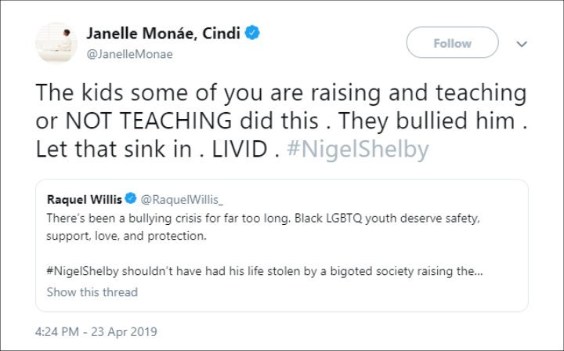This screenshot has width=564, height=351.
Task: Click quoted line about bigoted society
Action: pos(265,271)
